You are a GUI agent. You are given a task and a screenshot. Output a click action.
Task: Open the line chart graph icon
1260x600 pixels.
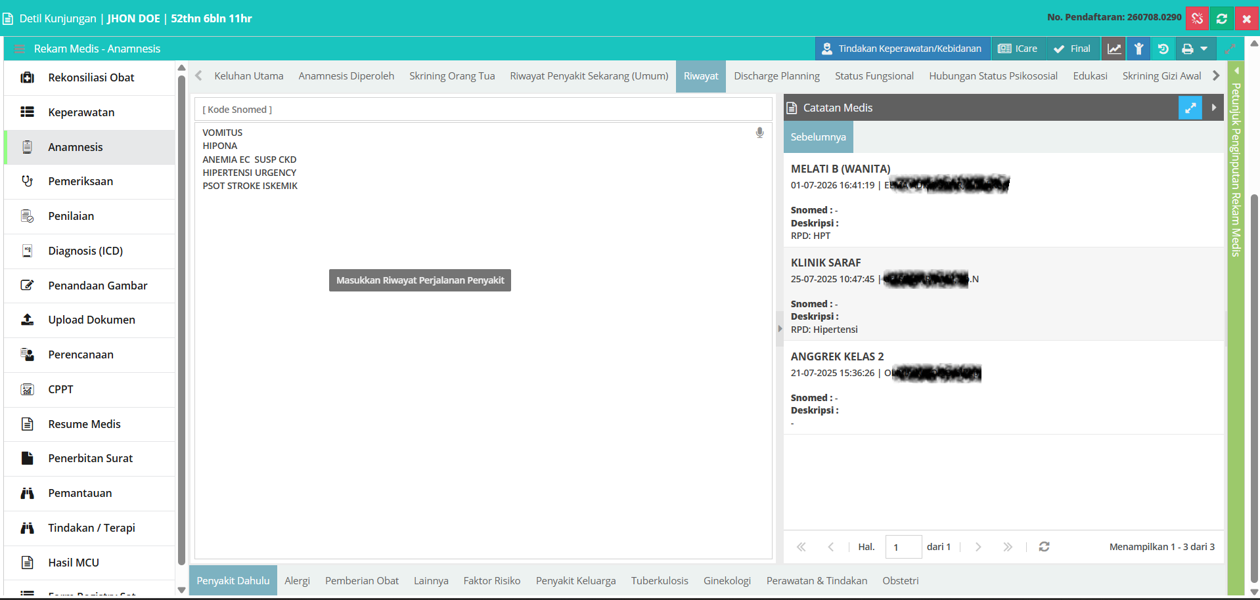[x=1114, y=49]
